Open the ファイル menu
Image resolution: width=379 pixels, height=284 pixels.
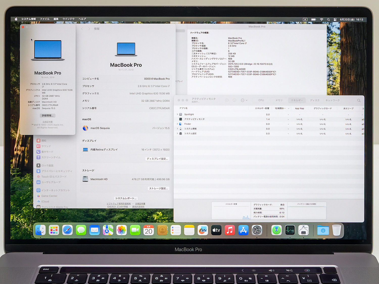click(45, 19)
